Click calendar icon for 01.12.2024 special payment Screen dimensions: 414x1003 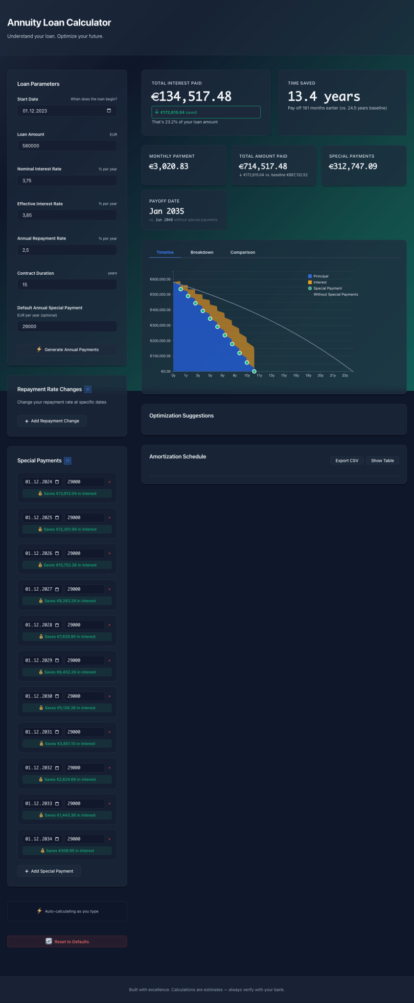57,482
